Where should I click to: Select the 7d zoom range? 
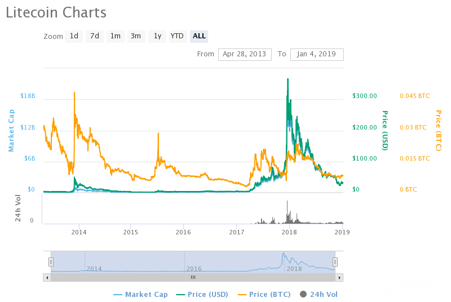tap(95, 36)
